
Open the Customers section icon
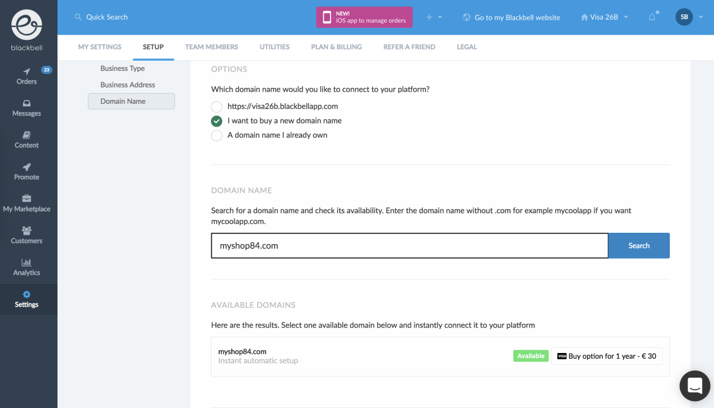click(x=27, y=231)
